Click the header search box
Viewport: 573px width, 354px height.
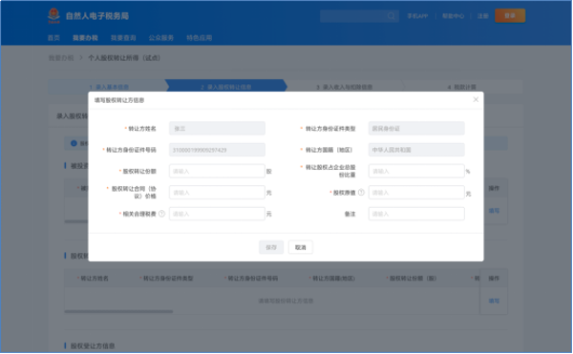tap(359, 16)
